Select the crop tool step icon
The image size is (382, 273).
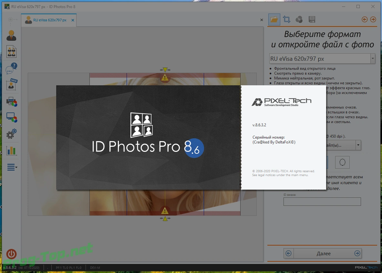click(287, 19)
